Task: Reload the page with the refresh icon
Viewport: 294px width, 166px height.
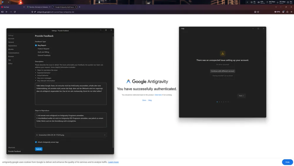Action: (x=15, y=12)
